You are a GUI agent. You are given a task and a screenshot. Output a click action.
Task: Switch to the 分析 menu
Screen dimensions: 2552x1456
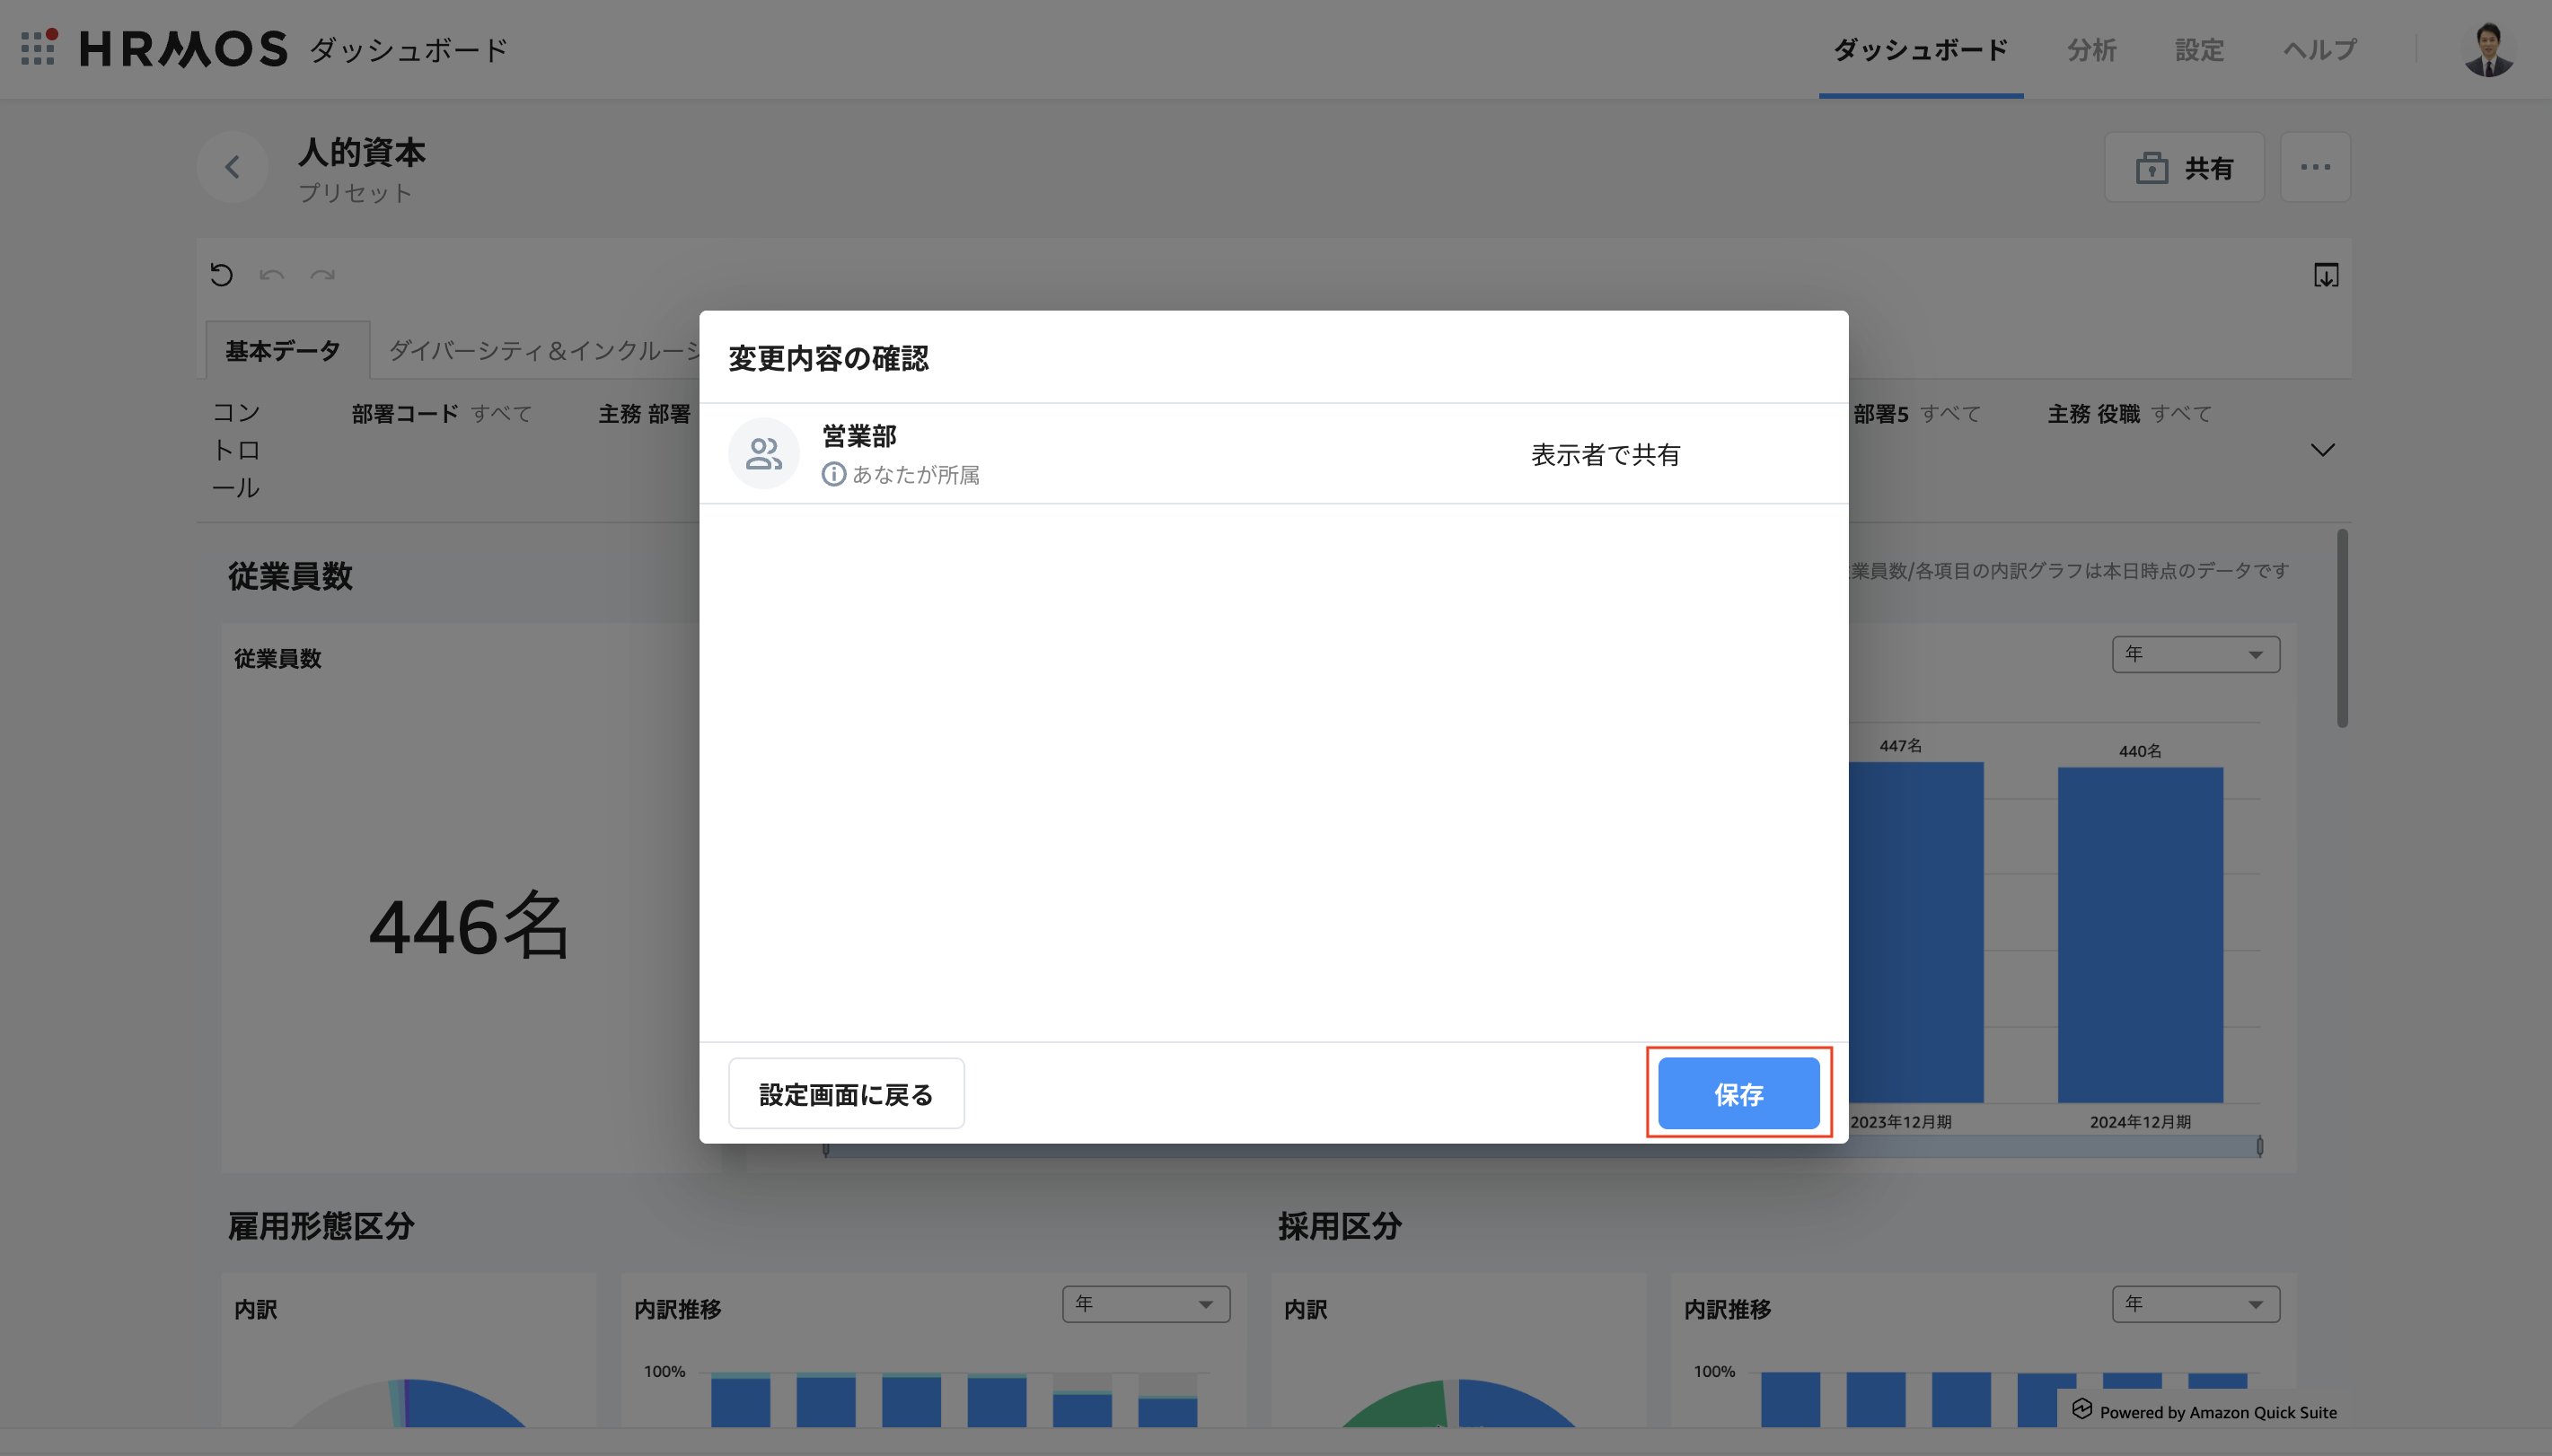coord(2091,50)
